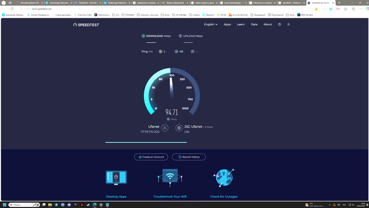Open the English language dropdown
This screenshot has width=369, height=208.
(211, 24)
